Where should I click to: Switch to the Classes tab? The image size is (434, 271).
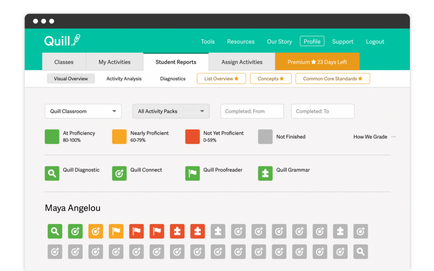pyautogui.click(x=64, y=62)
